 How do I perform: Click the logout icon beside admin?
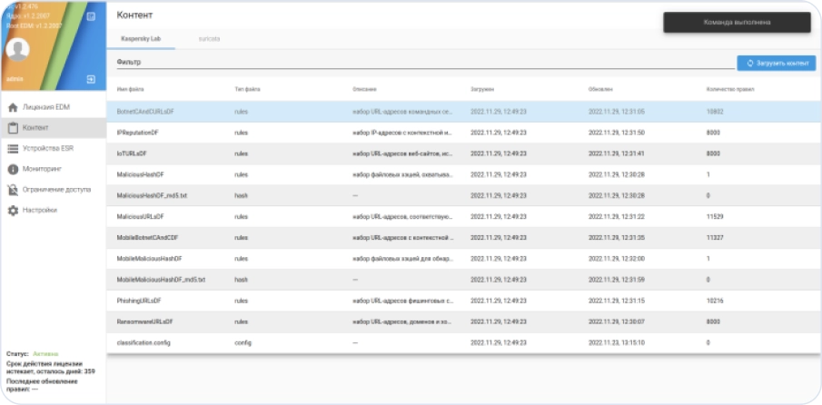click(x=91, y=80)
